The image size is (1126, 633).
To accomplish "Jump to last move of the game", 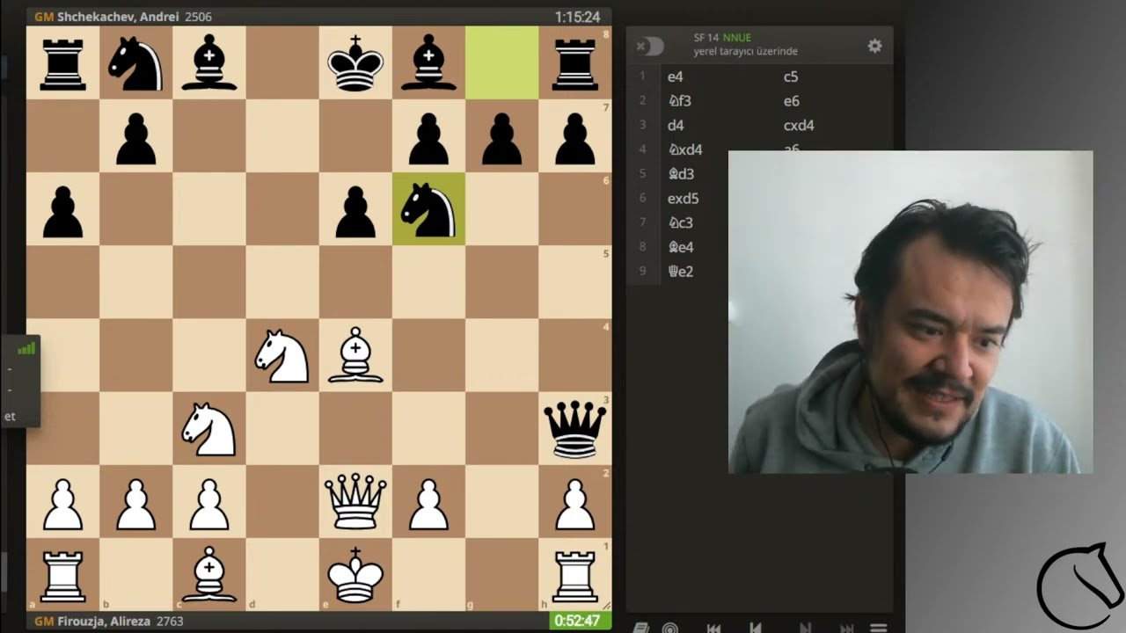I will [846, 628].
